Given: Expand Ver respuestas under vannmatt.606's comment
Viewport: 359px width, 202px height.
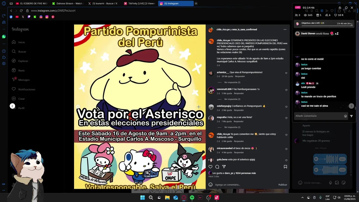Looking at the screenshot, I should click(x=232, y=99).
